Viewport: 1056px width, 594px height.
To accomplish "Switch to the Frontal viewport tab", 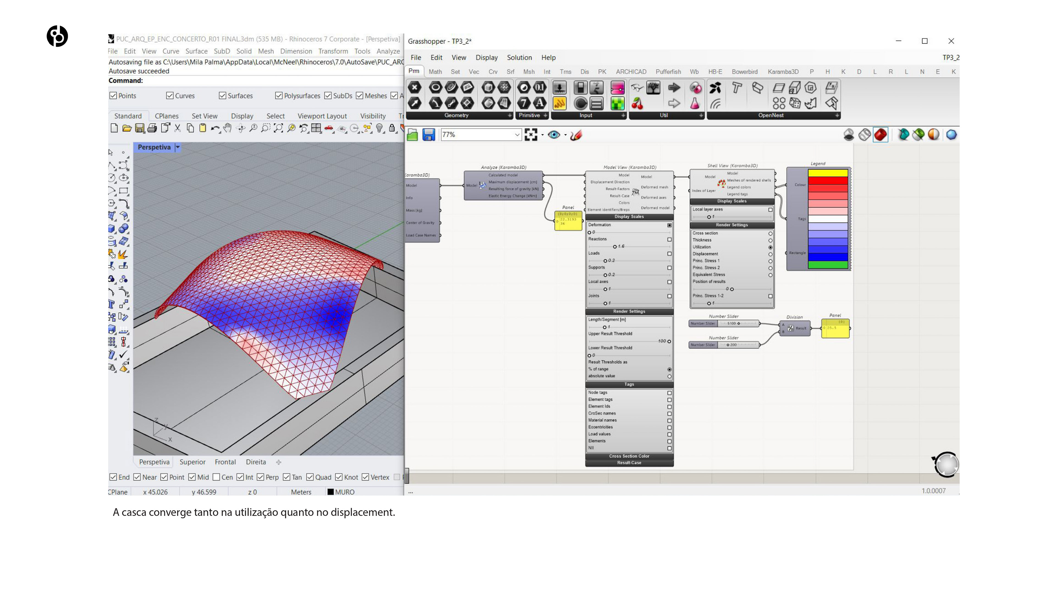I will coord(225,462).
